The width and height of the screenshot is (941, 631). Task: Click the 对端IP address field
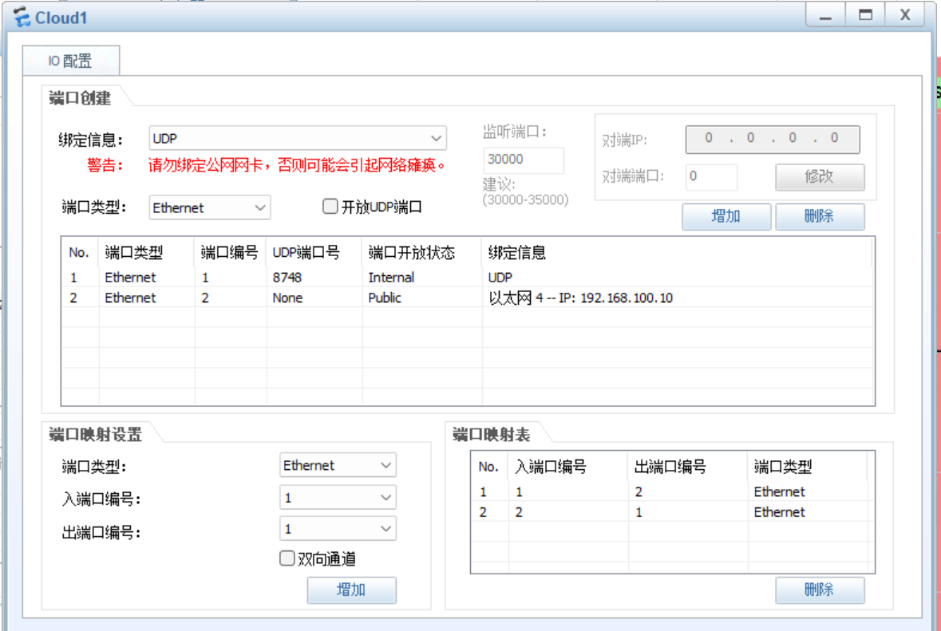(773, 139)
